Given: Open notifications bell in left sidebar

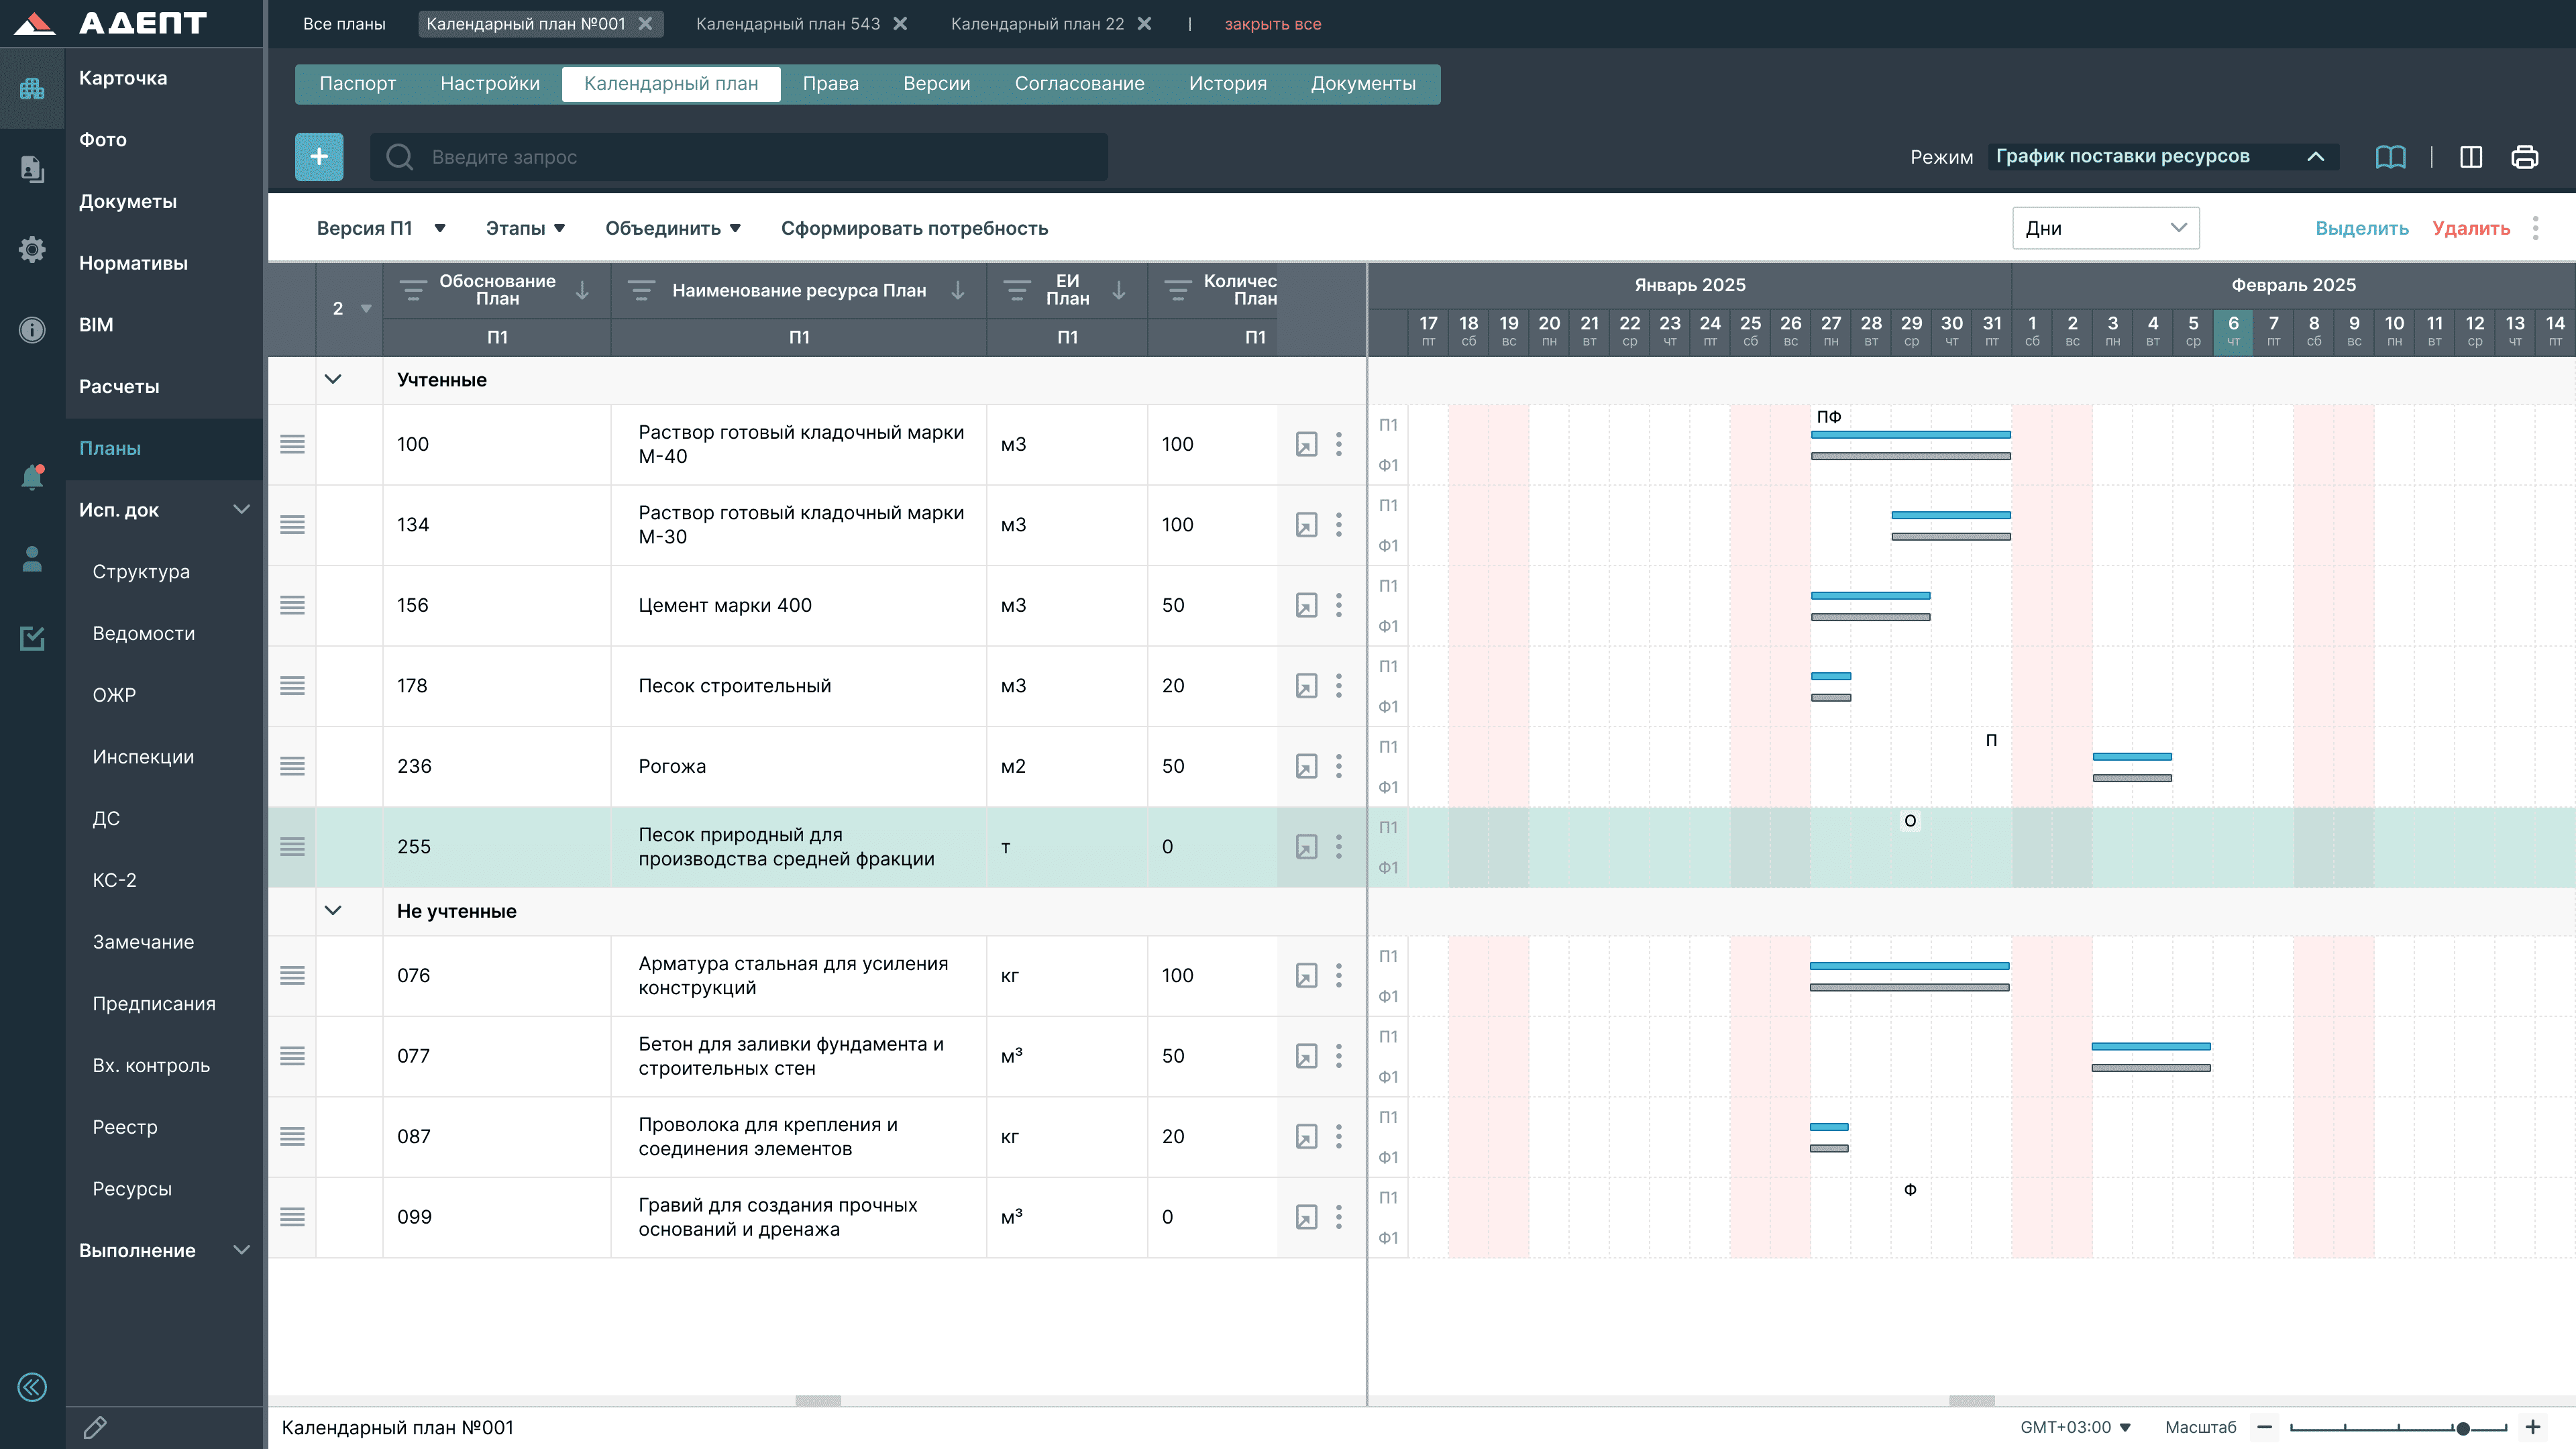Looking at the screenshot, I should pyautogui.click(x=32, y=478).
